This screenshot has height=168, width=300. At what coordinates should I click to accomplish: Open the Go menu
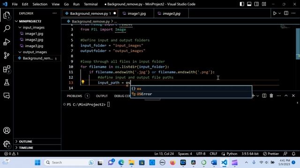point(66,4)
